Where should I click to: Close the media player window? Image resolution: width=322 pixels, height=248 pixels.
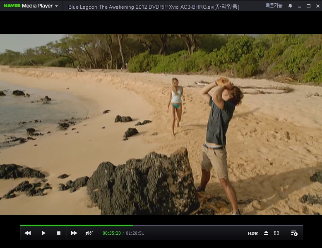[x=317, y=6]
